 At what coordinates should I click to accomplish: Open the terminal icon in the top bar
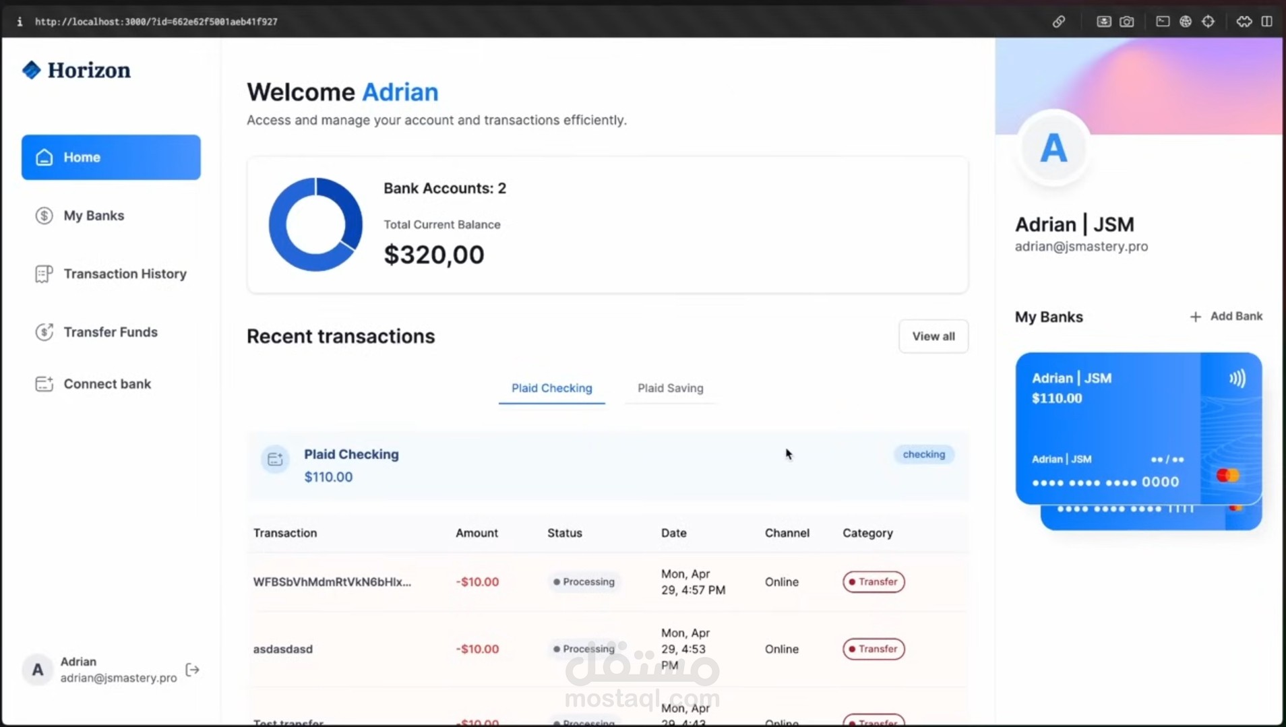pyautogui.click(x=1163, y=21)
